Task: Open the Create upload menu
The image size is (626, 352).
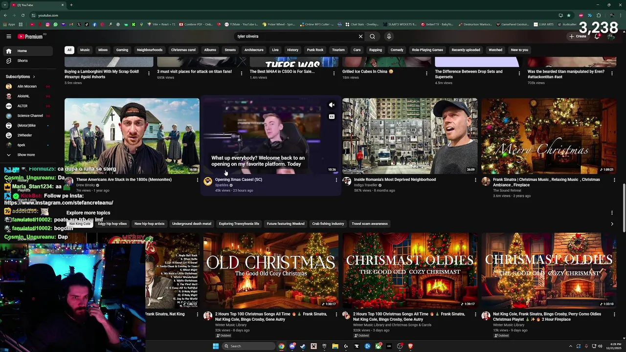Action: (578, 36)
